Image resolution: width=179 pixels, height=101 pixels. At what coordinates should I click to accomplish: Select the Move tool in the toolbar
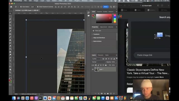pos(10,13)
